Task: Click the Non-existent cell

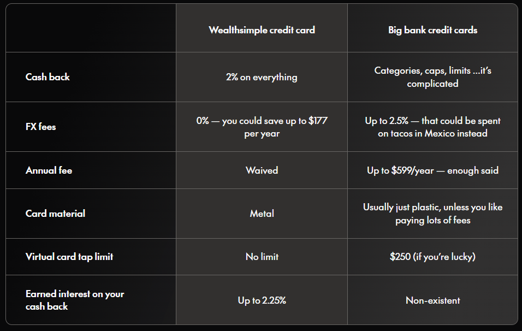Action: (x=432, y=300)
